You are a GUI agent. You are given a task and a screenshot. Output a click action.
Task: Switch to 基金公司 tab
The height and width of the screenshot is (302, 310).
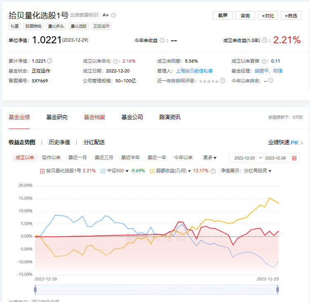pyautogui.click(x=132, y=117)
